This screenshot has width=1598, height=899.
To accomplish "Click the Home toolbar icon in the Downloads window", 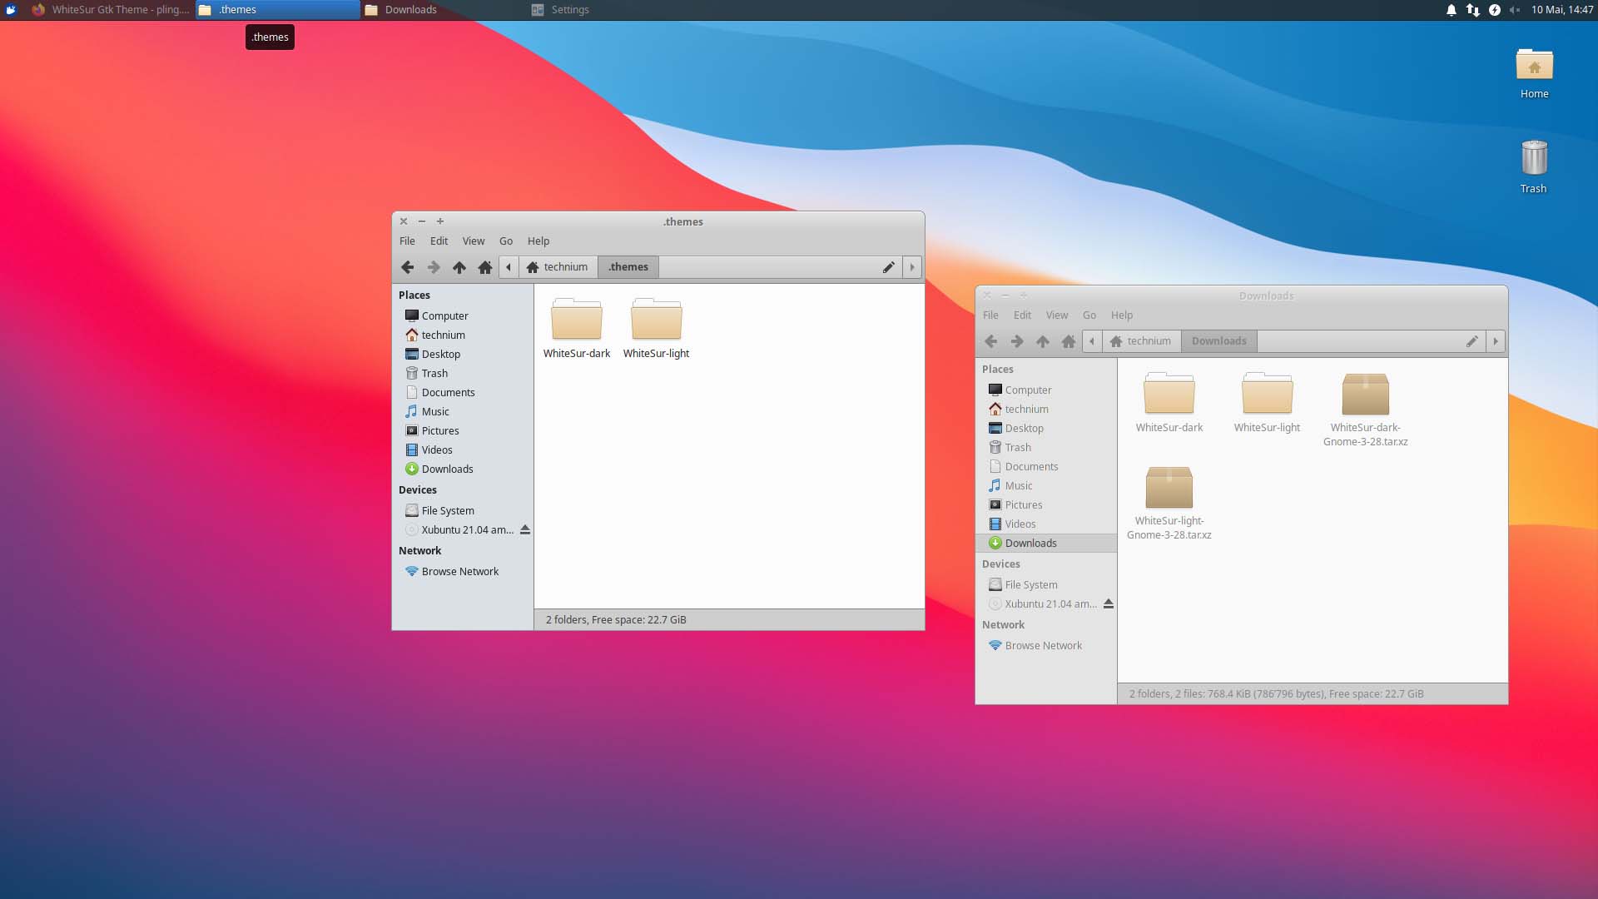I will pyautogui.click(x=1068, y=340).
